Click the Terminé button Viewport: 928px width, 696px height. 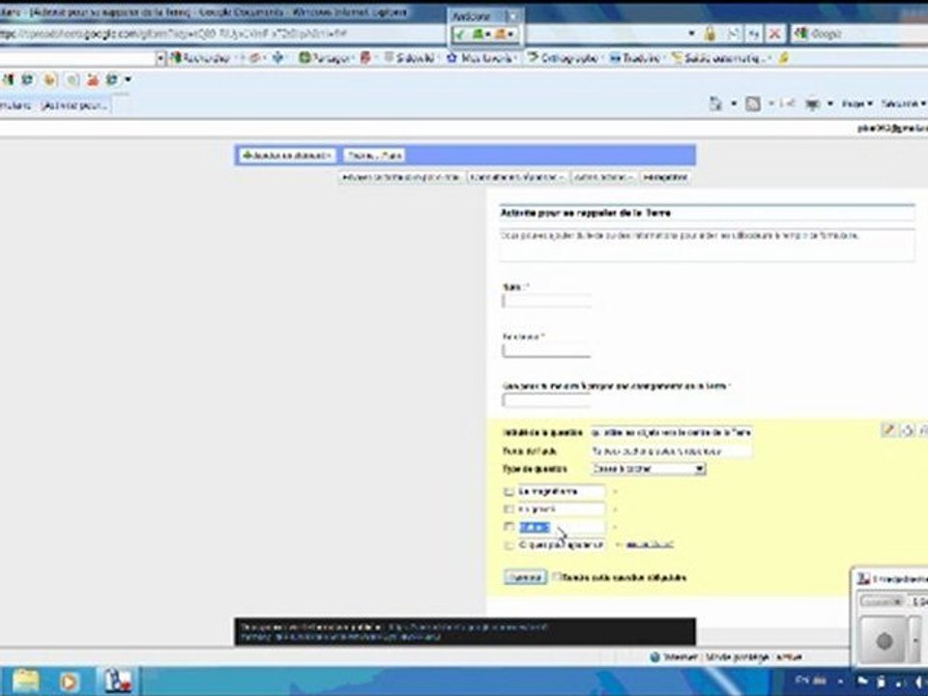point(525,577)
